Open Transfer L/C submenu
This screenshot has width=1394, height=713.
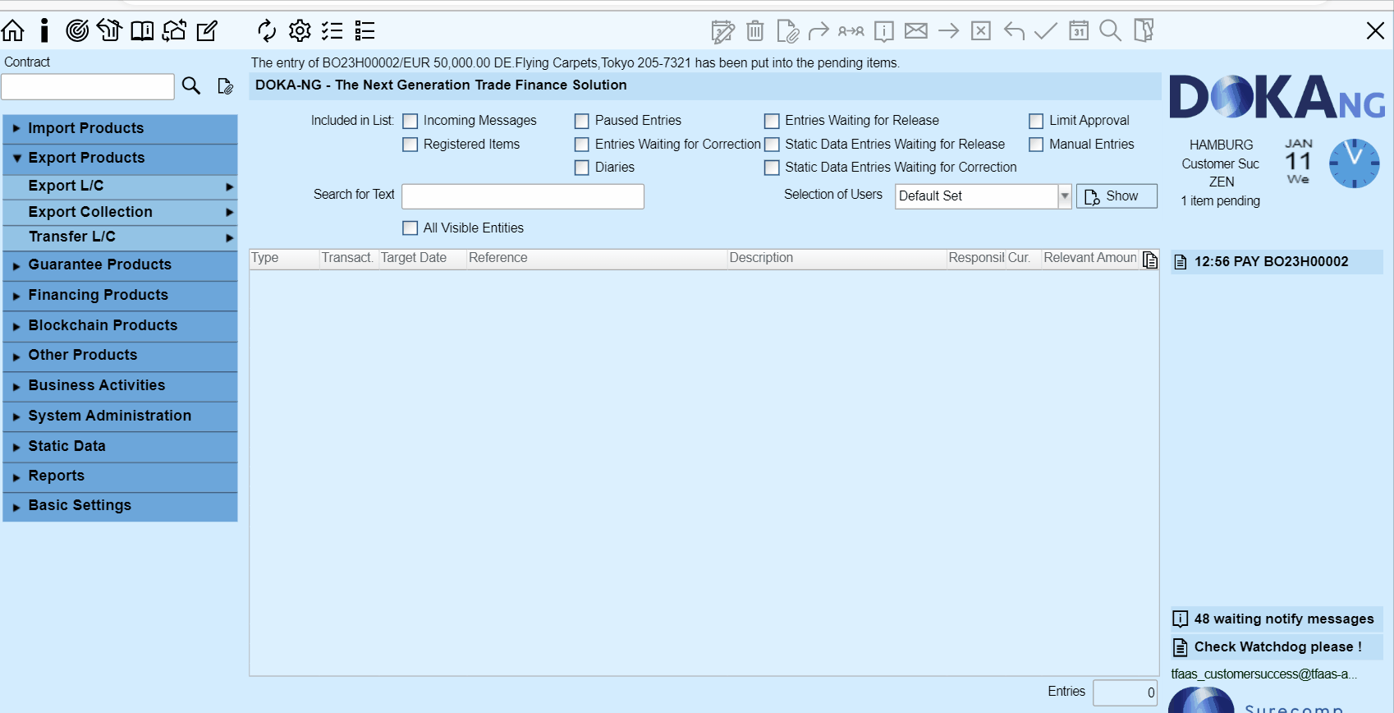pyautogui.click(x=121, y=237)
